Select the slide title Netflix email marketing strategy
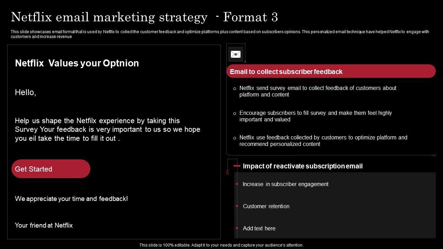This screenshot has height=249, width=443. (144, 17)
